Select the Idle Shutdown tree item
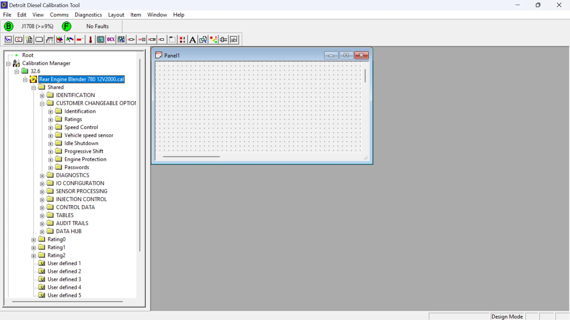570x320 pixels. (x=81, y=143)
